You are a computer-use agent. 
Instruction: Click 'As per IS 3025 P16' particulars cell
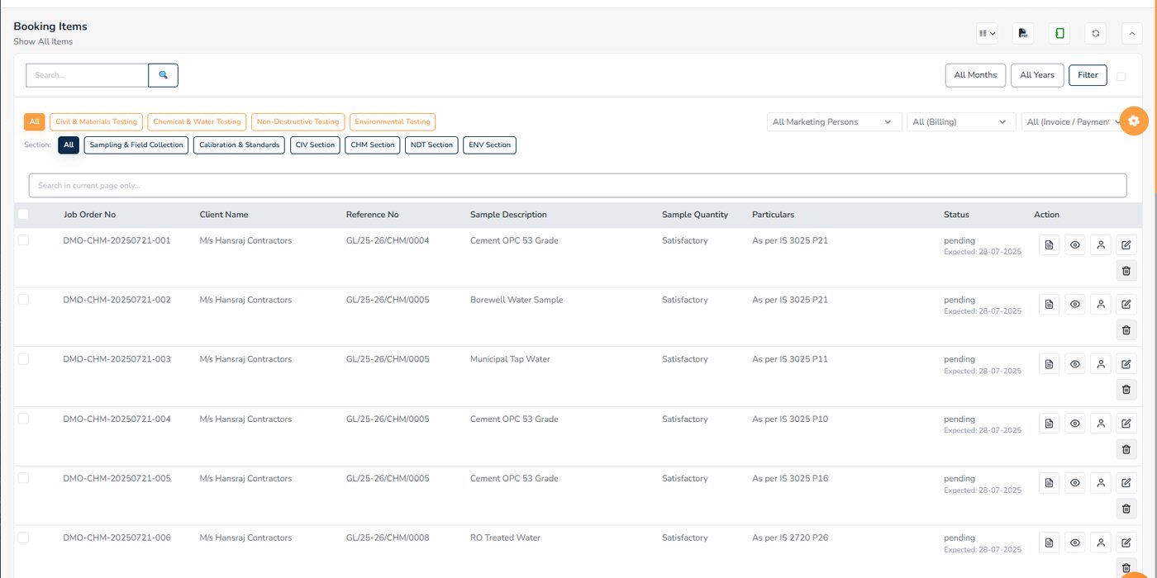pyautogui.click(x=790, y=478)
